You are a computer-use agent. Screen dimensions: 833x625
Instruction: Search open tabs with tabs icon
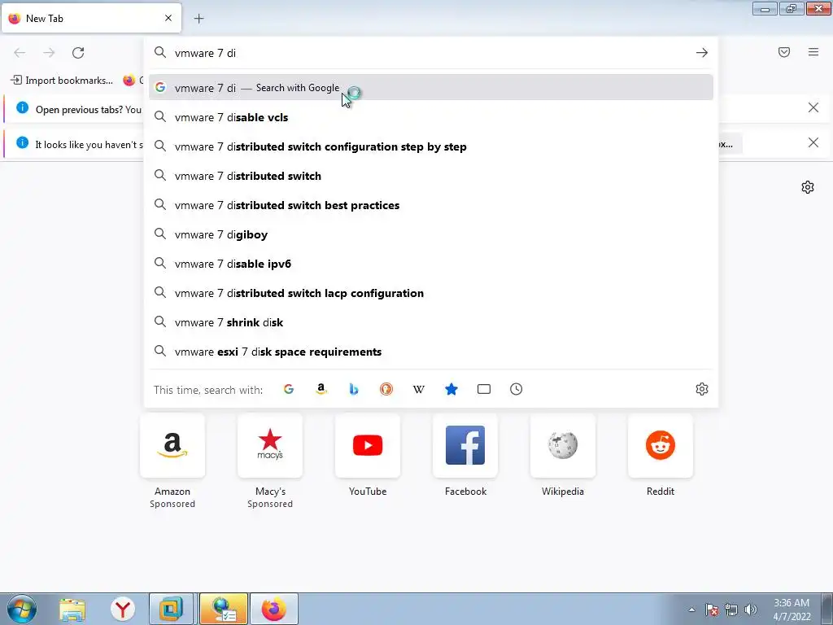pyautogui.click(x=484, y=389)
